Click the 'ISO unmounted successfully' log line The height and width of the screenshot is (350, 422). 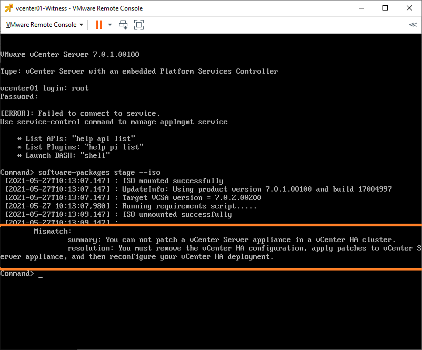point(118,215)
